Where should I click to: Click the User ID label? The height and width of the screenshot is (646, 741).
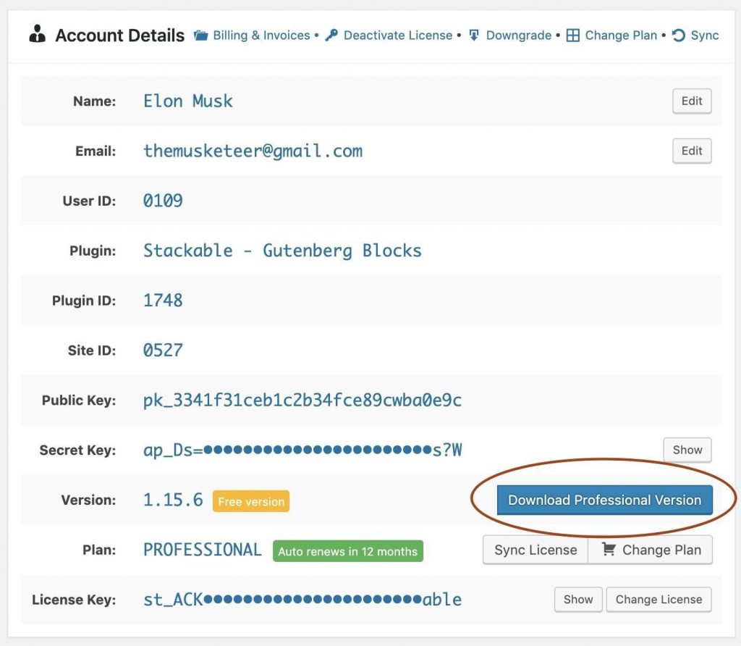(x=89, y=201)
